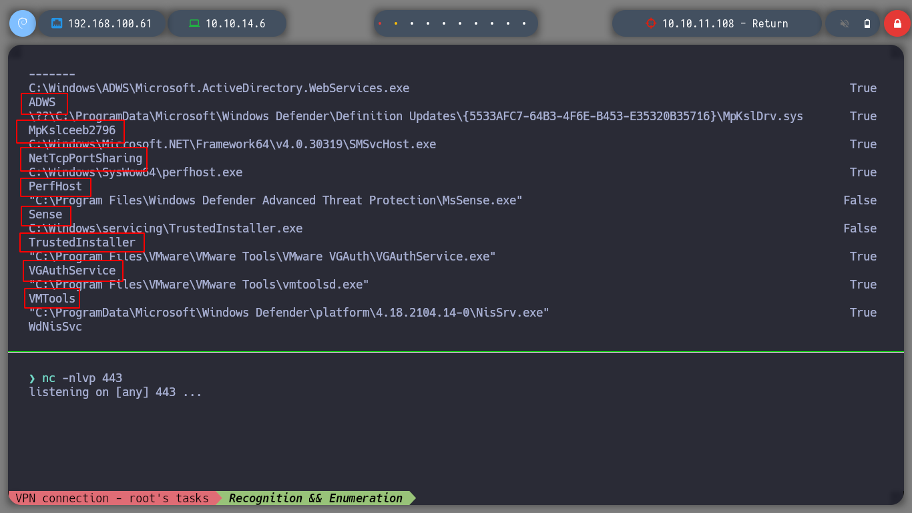Click the perfhost.exe path line
Image resolution: width=912 pixels, height=513 pixels.
(x=136, y=172)
